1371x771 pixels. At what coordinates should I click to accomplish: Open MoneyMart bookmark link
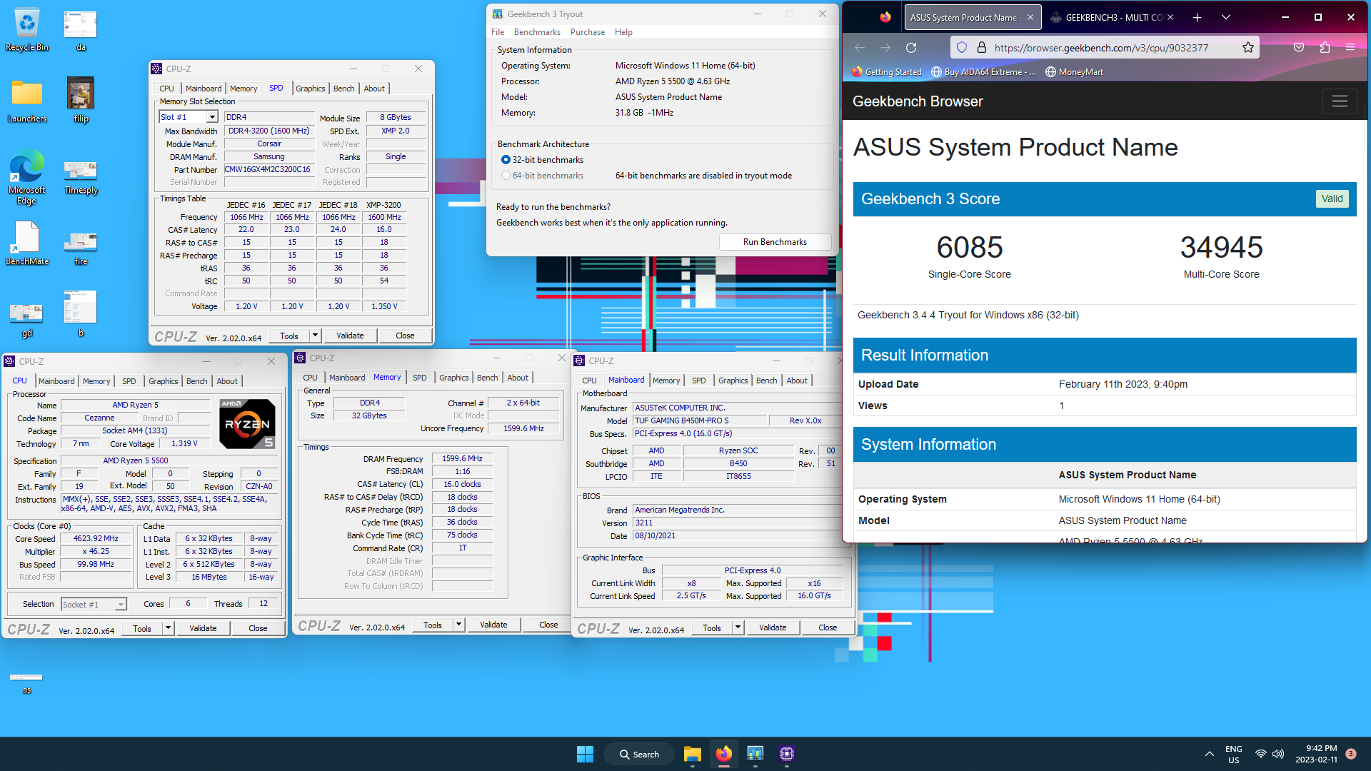[x=1074, y=72]
